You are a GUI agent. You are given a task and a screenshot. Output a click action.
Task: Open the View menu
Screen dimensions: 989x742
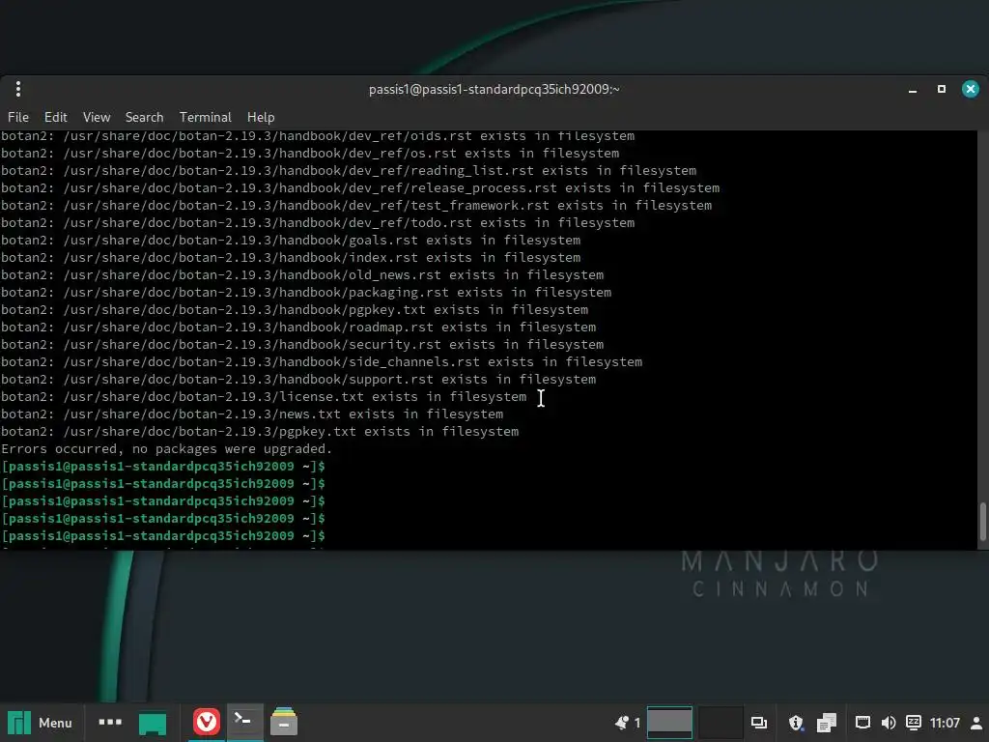coord(97,117)
